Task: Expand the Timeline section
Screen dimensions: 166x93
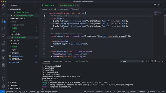Action: pos(13,86)
